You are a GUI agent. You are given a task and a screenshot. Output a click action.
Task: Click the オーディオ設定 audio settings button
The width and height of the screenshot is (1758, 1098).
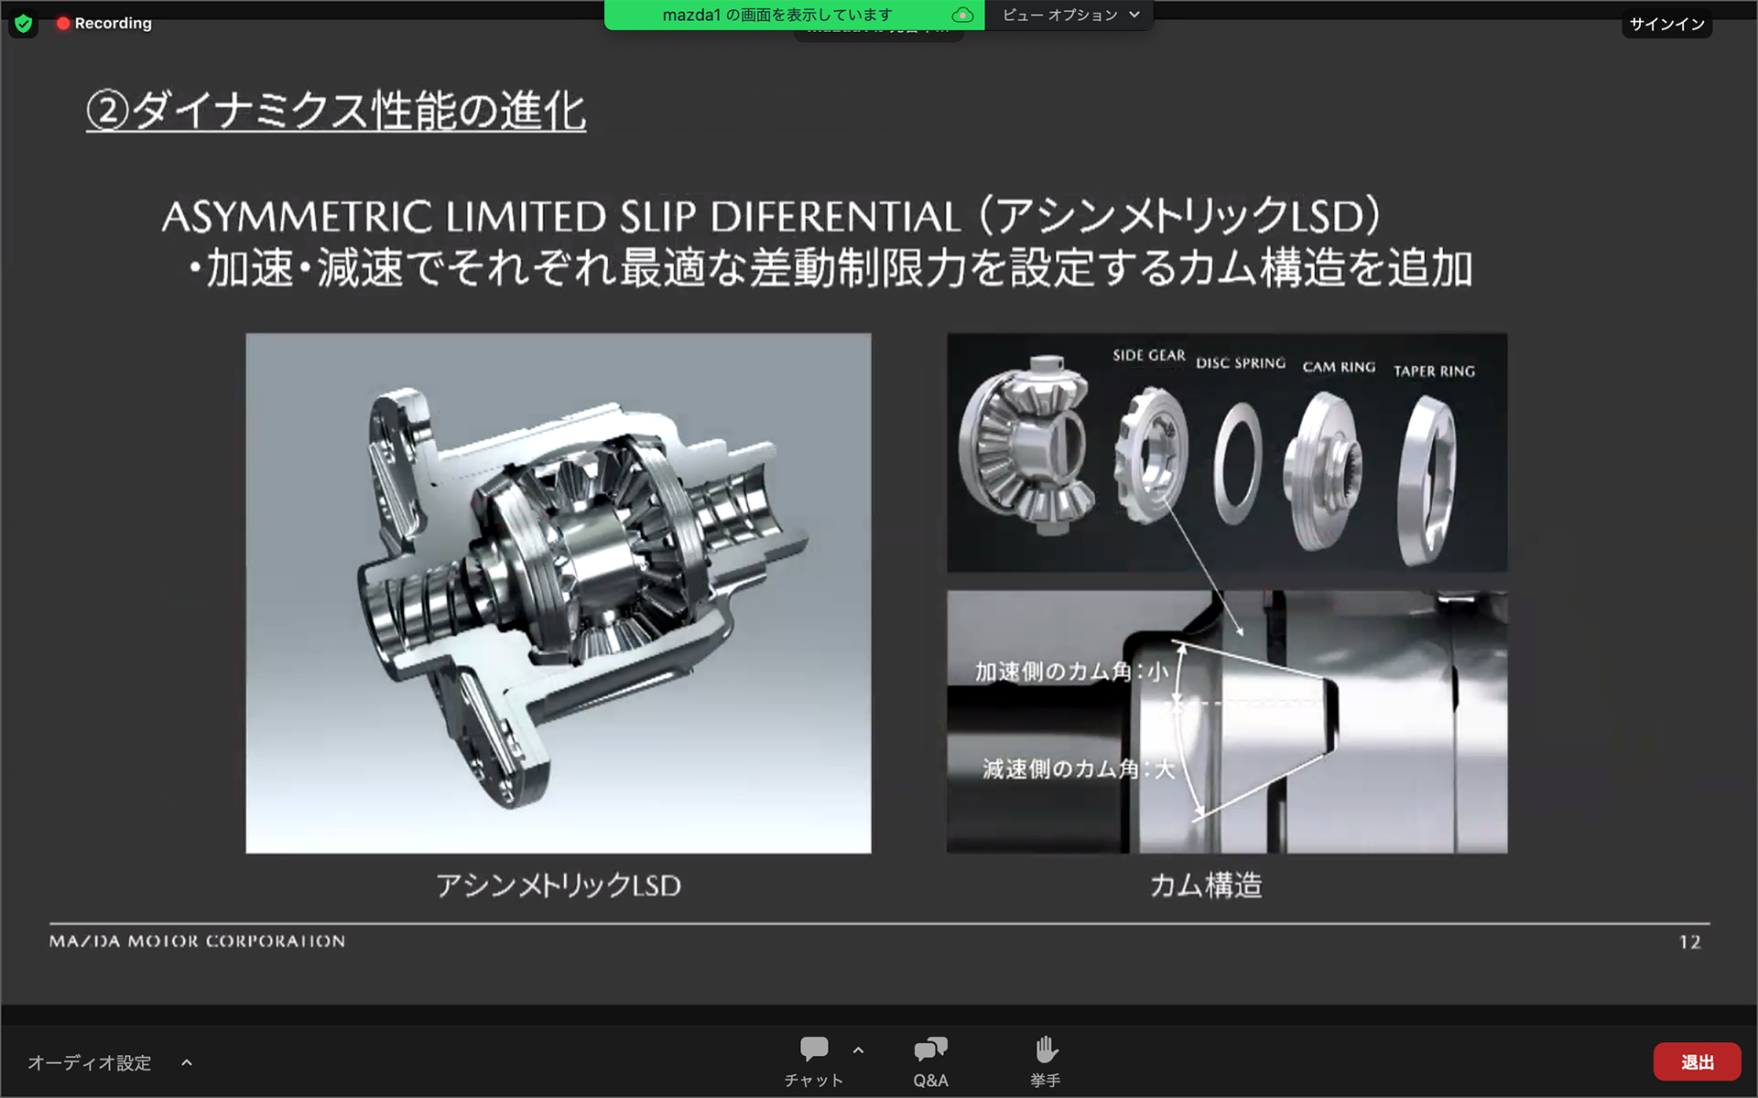[x=90, y=1062]
